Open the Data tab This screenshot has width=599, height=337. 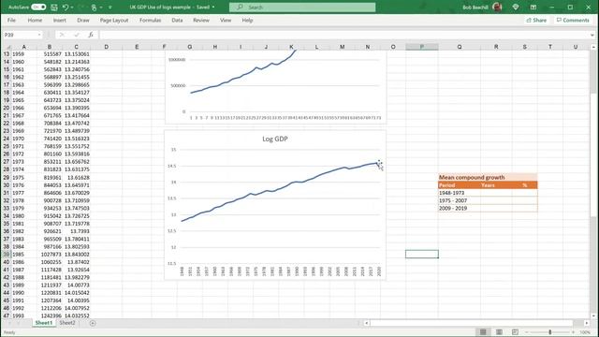click(x=177, y=21)
